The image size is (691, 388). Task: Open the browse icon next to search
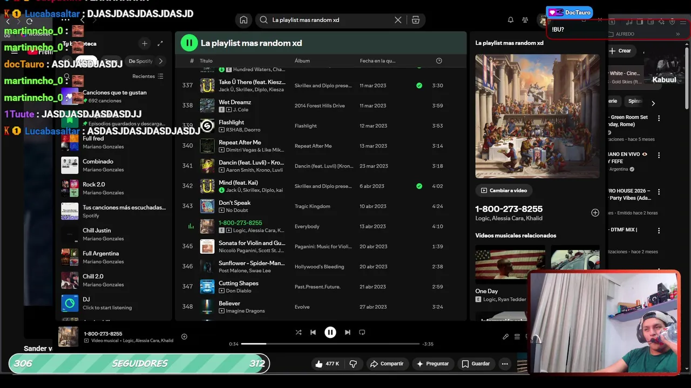[x=416, y=20]
